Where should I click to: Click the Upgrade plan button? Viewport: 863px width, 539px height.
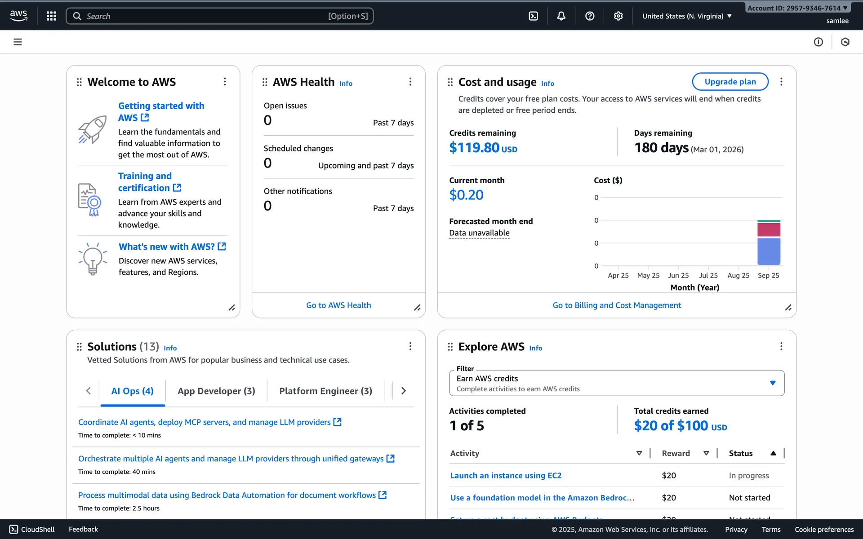click(x=730, y=82)
